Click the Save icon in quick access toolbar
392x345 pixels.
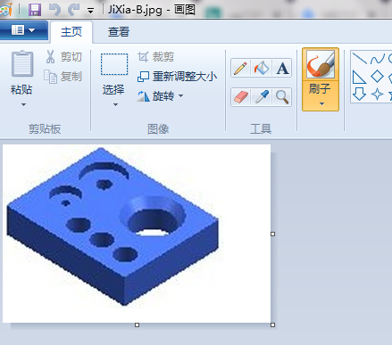35,10
